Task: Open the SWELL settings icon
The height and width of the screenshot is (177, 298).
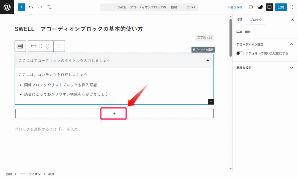Action: click(260, 7)
